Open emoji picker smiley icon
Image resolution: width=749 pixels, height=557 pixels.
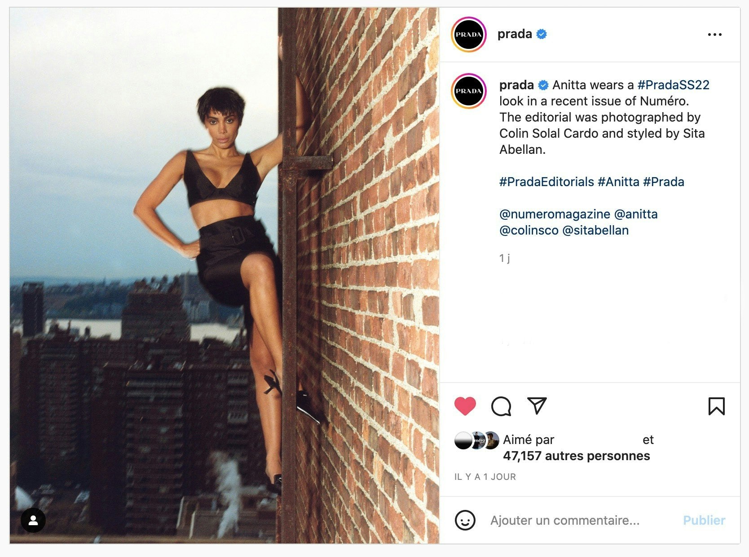tap(465, 520)
